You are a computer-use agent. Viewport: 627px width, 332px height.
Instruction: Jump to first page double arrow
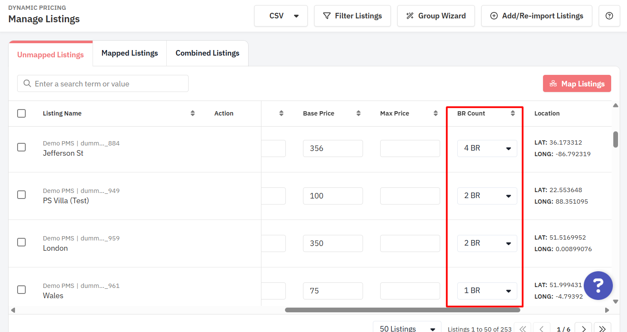[x=522, y=329]
